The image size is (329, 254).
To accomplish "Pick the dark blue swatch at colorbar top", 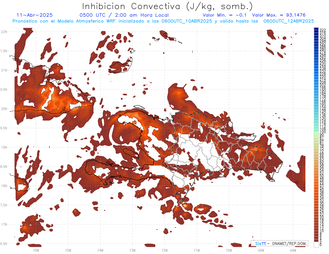I will (316, 28).
